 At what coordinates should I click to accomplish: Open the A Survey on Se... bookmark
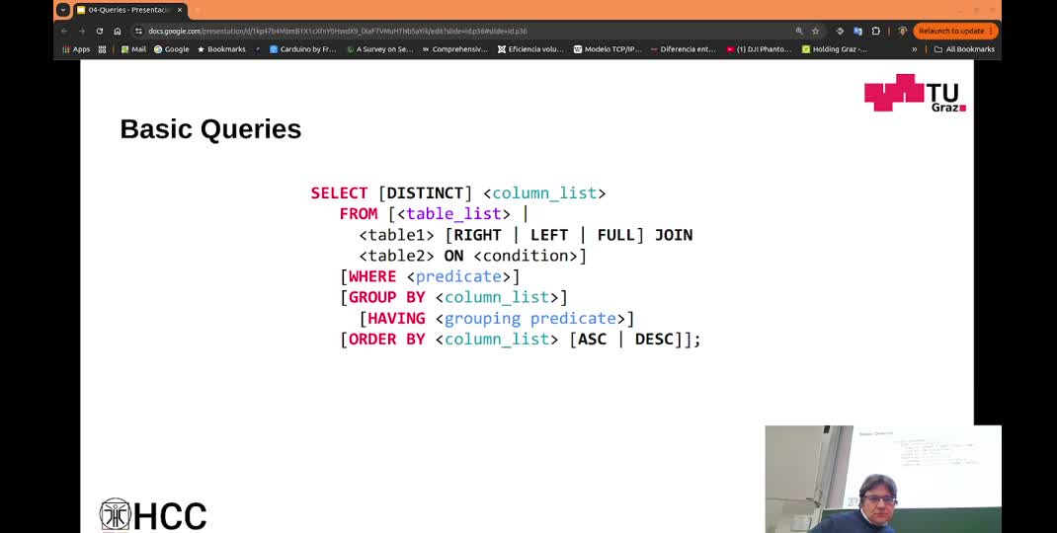tap(380, 49)
